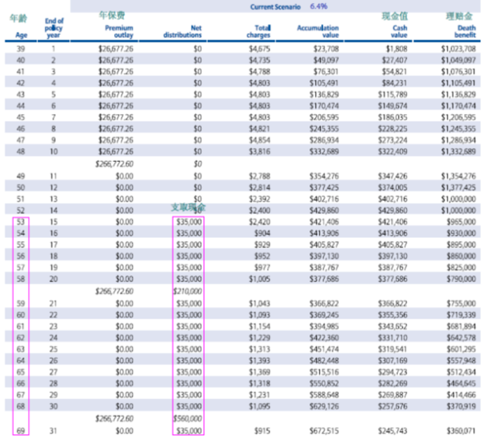Click cash value $322,409 at age 48
This screenshot has width=484, height=438.
click(x=393, y=151)
